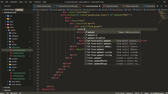Click 'Spaces: 4' indentation setting
This screenshot has height=94, width=168.
pyautogui.click(x=129, y=93)
